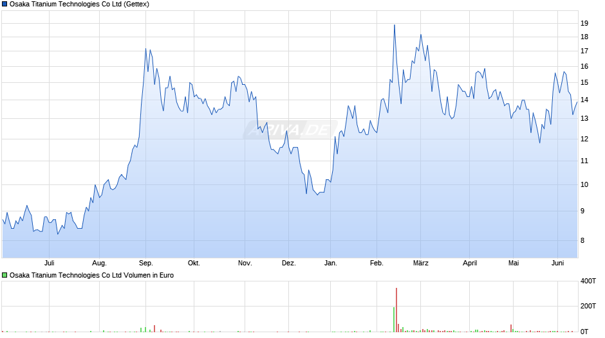Click the tall green volume bar in February
605x338 pixels.
[394, 319]
